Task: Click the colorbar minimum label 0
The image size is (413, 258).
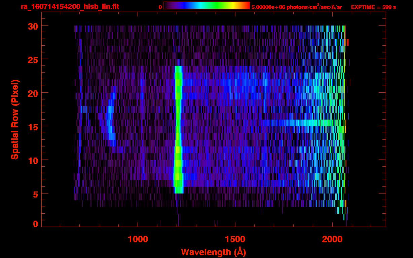Action: [x=160, y=7]
